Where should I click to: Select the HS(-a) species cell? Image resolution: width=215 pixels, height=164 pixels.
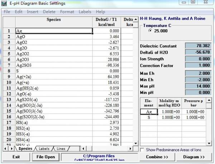pos(54,123)
